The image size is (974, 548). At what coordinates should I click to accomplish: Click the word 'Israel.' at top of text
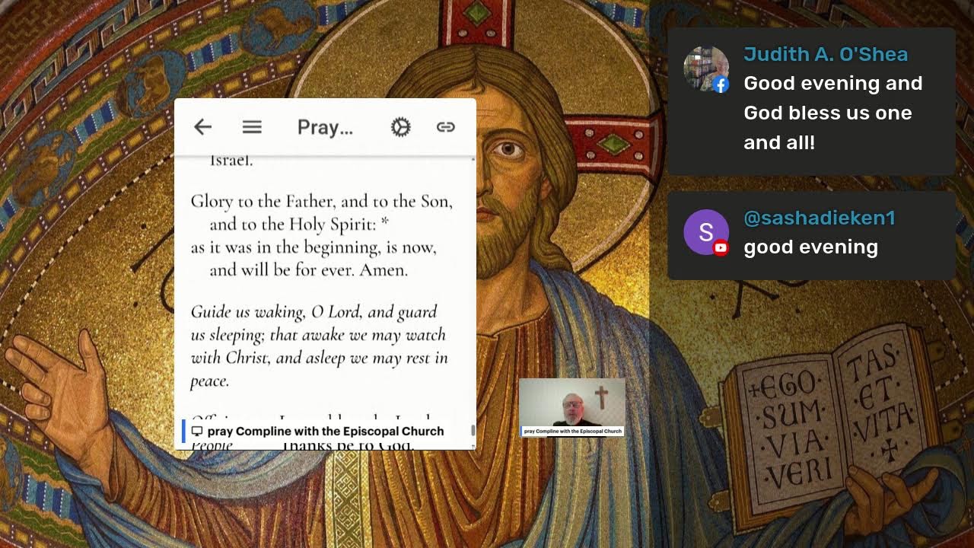click(x=231, y=161)
